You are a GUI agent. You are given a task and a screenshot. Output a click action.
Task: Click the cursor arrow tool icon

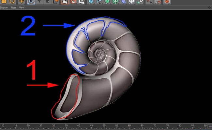(150, 2)
